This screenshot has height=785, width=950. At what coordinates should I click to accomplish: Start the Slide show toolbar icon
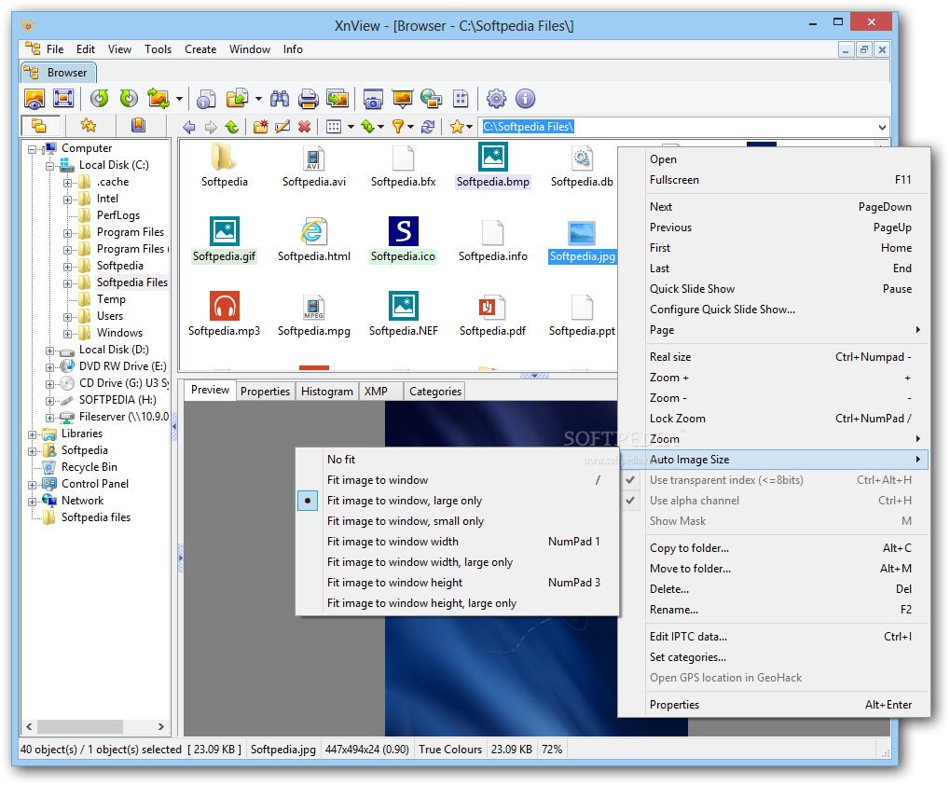click(403, 99)
